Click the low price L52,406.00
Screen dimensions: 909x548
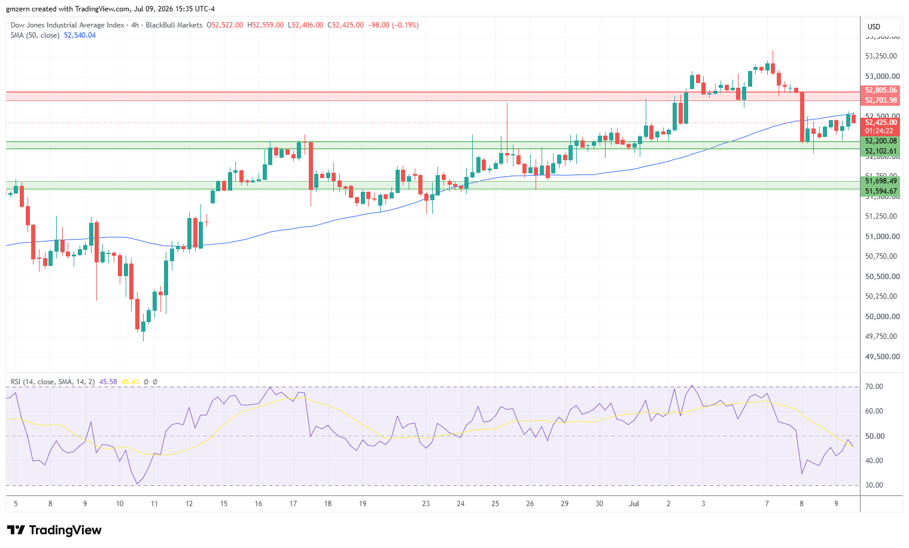pos(306,25)
